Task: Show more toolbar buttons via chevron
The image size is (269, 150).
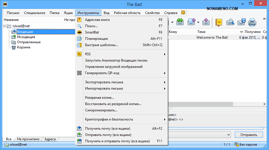Action: pyautogui.click(x=264, y=19)
